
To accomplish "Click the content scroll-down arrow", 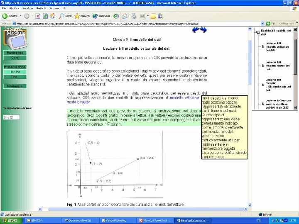I will pyautogui.click(x=250, y=205).
